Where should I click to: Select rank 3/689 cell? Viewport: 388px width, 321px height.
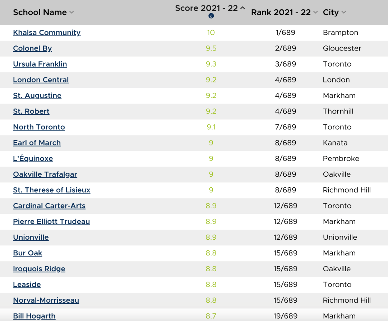point(286,64)
